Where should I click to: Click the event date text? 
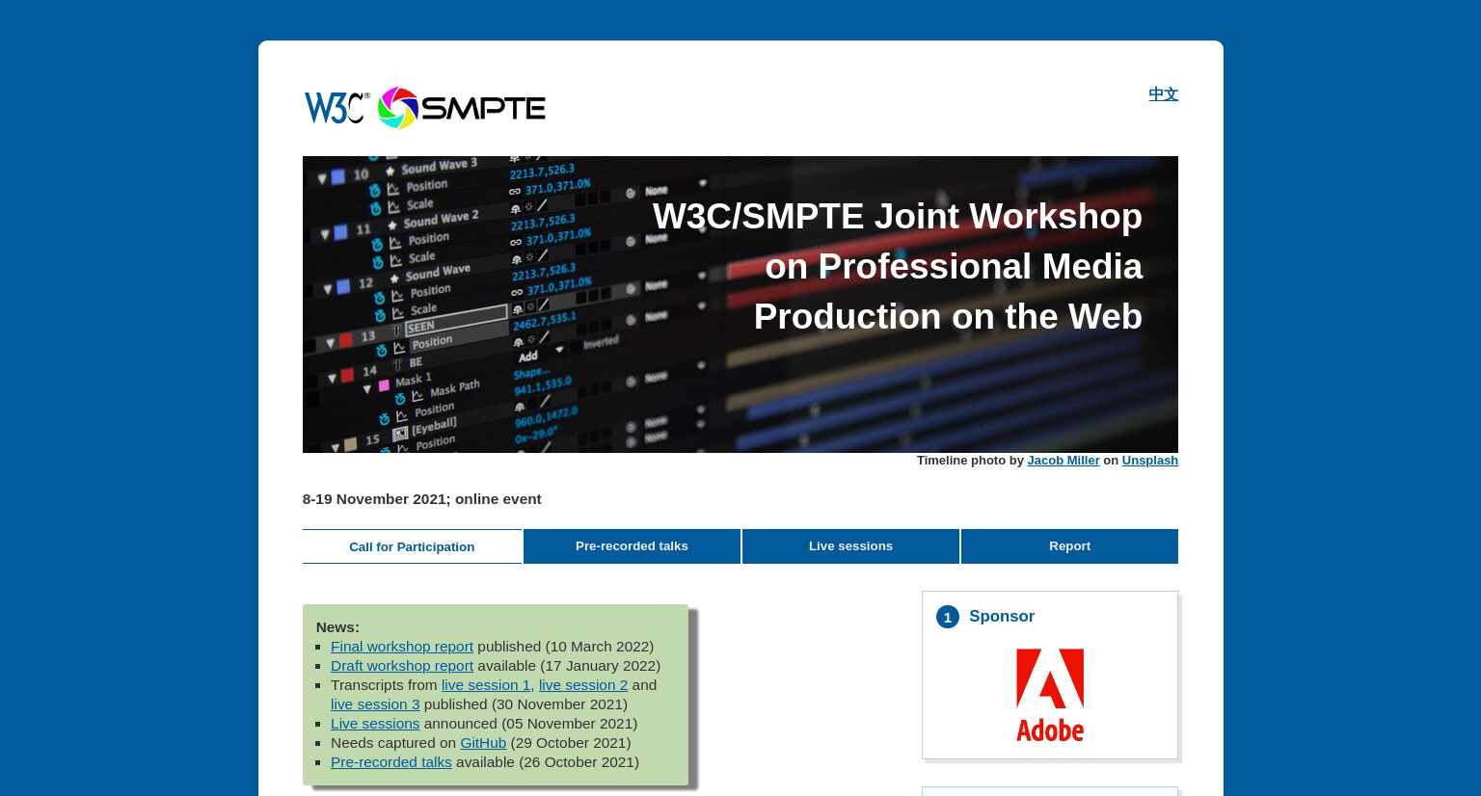click(421, 499)
